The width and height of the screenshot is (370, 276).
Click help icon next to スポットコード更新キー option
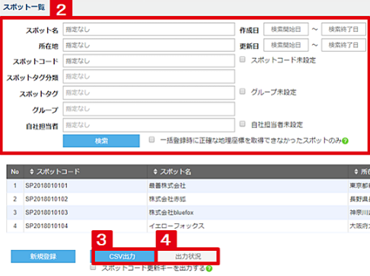coord(209,268)
